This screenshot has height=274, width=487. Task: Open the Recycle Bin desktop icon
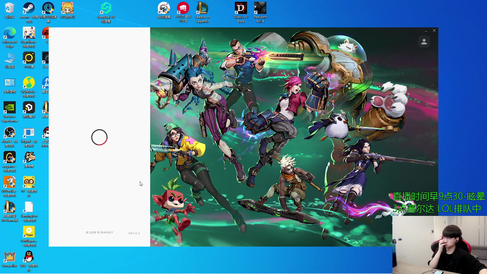click(10, 11)
